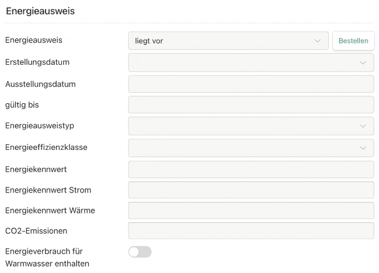Select the Energiekennwert input field
The image size is (379, 273).
(251, 169)
